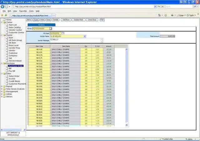This screenshot has width=200, height=141.
Task: Open the Help menu
Action: coord(37,11)
